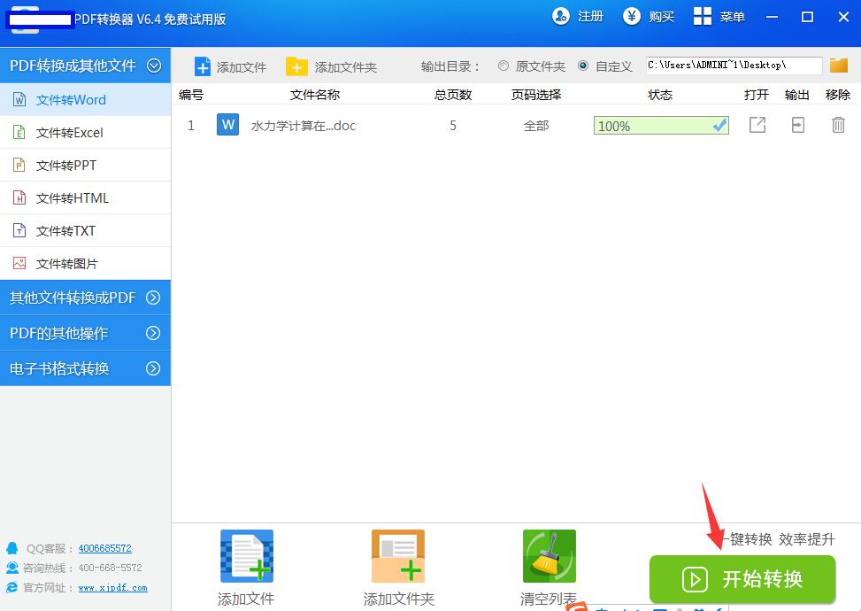This screenshot has height=611, width=861.
Task: Select 文件转图片 menu item
Action: click(85, 263)
